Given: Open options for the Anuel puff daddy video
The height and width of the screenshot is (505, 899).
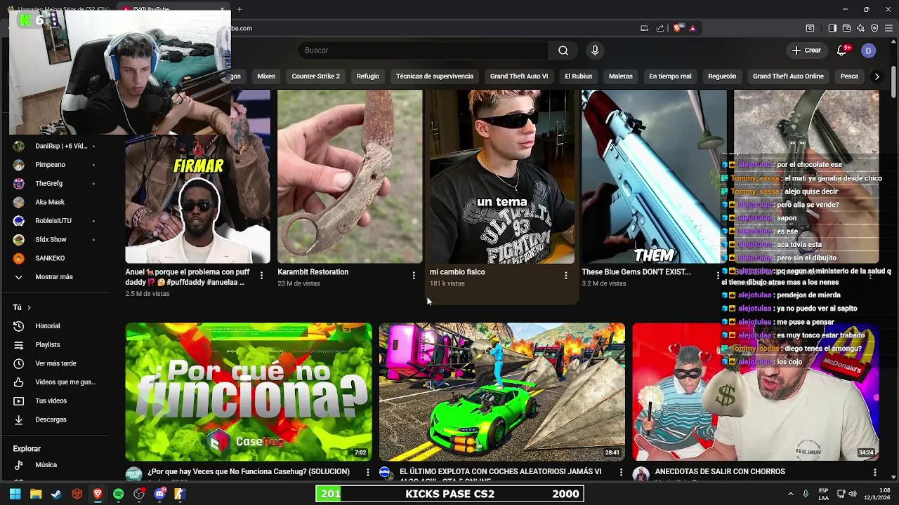Looking at the screenshot, I should point(261,276).
